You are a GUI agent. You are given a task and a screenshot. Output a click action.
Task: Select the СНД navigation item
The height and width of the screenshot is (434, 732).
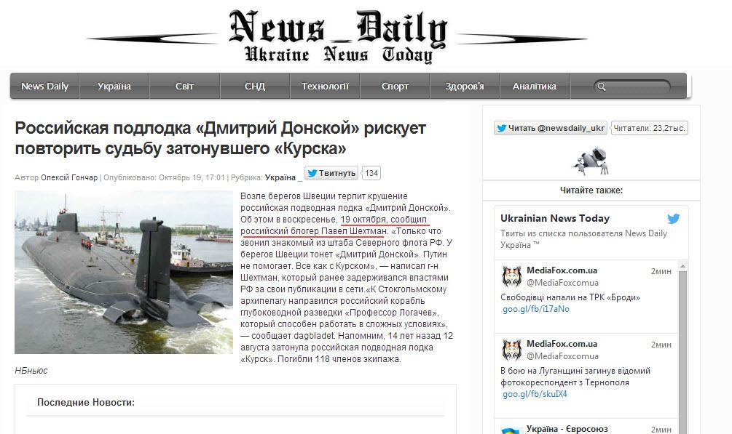tap(255, 87)
